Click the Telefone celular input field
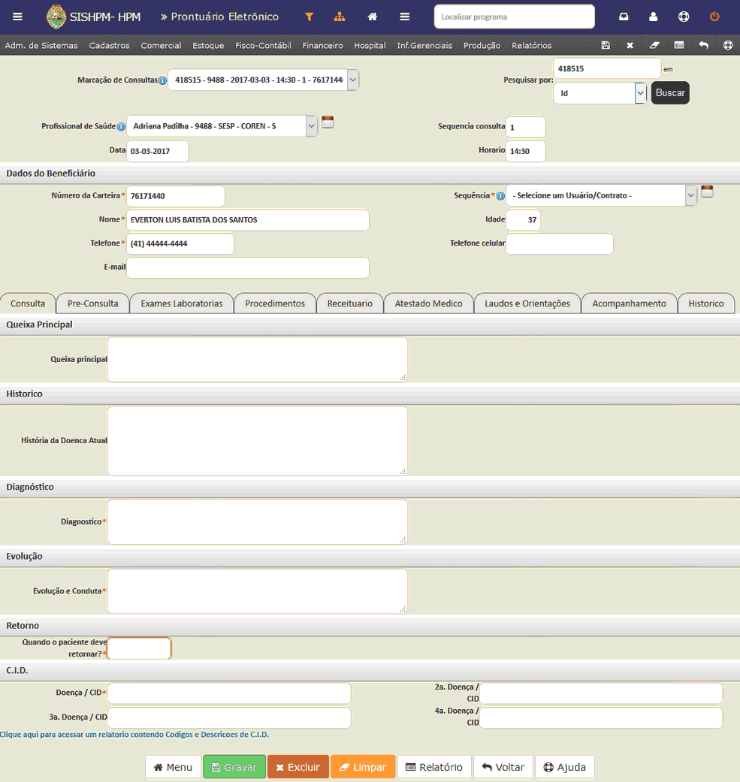740x782 pixels. tap(560, 244)
